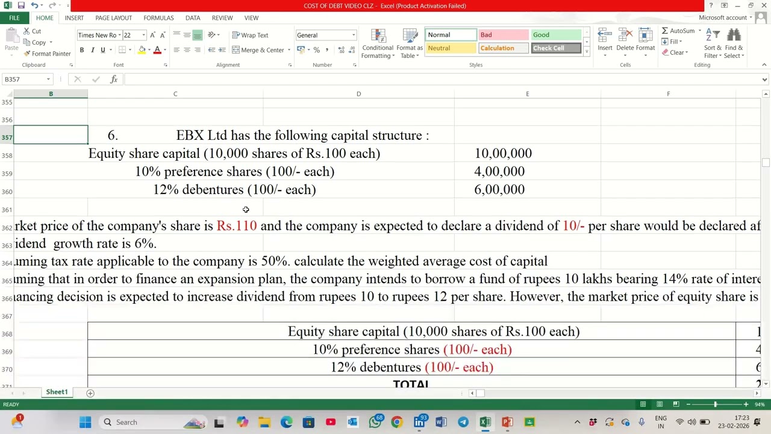Click Decrease Font Size icon

162,35
